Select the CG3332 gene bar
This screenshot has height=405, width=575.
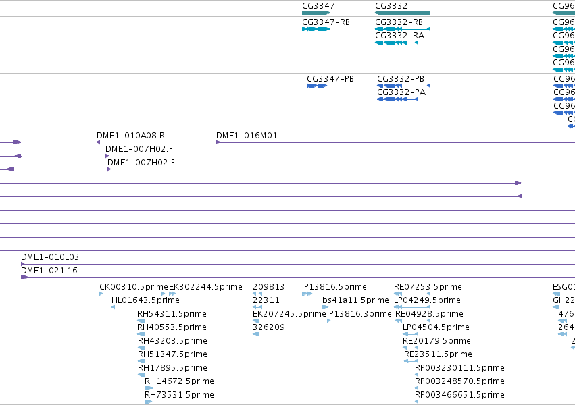[x=402, y=13]
